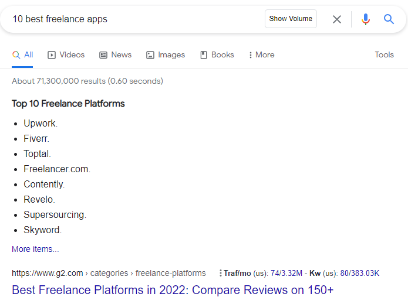Viewport: 408px width, 297px height.
Task: Click the Traf/mo value 74/3.32M
Action: click(x=286, y=273)
